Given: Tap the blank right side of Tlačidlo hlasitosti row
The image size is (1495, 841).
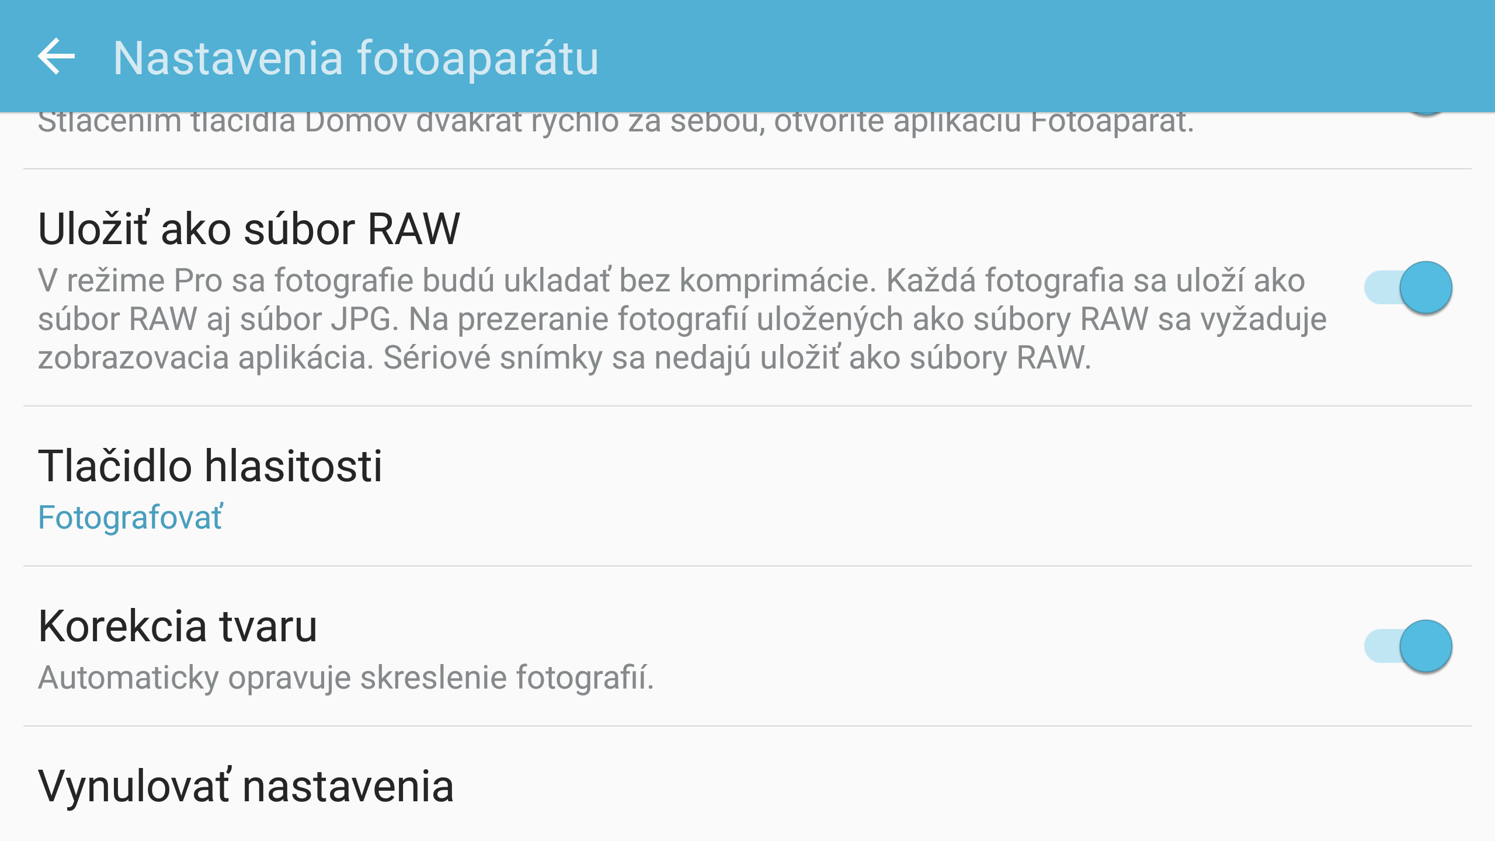Looking at the screenshot, I should click(993, 486).
